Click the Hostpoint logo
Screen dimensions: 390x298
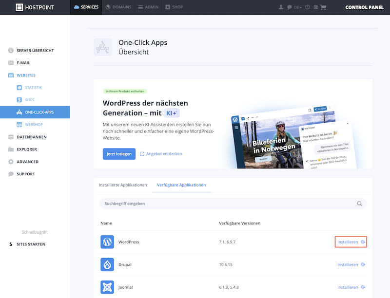pyautogui.click(x=35, y=7)
